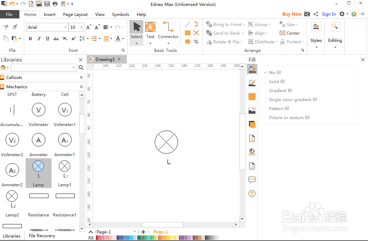Screen dimensions: 368x241
Task: Click the Center button
Action: click(290, 33)
